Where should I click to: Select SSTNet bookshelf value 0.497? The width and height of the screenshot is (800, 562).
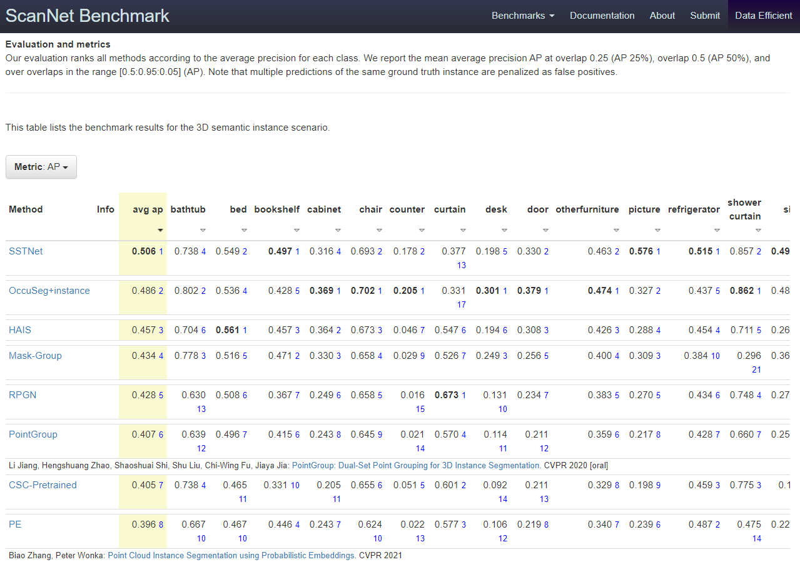pyautogui.click(x=281, y=251)
